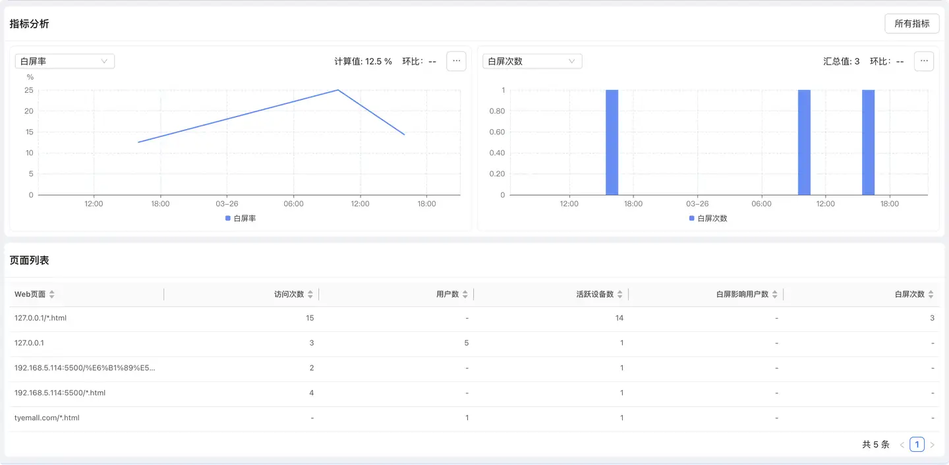Sort the Web页面 column
The width and height of the screenshot is (949, 465).
pos(52,294)
